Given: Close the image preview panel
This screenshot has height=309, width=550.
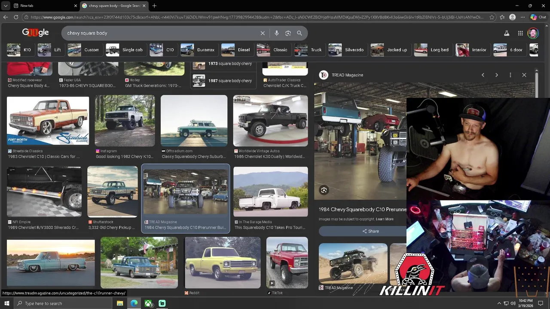Looking at the screenshot, I should tap(524, 75).
